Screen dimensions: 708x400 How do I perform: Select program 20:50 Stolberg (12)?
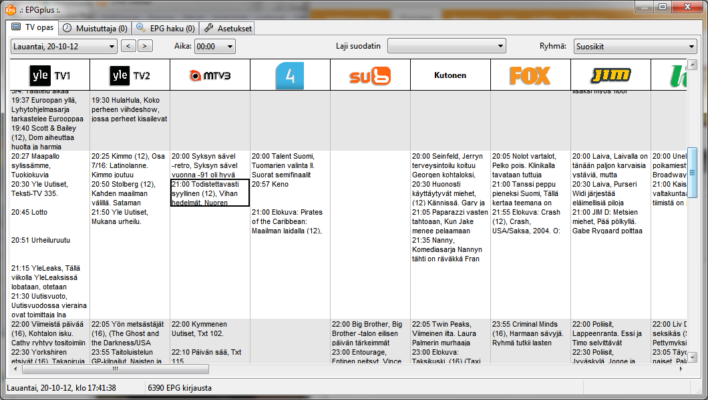[130, 193]
